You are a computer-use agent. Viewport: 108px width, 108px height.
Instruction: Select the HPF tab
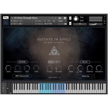(58, 62)
